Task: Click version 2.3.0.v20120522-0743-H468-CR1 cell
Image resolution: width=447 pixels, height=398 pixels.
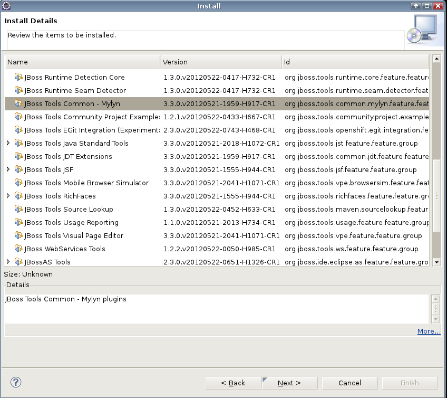Action: click(x=219, y=130)
